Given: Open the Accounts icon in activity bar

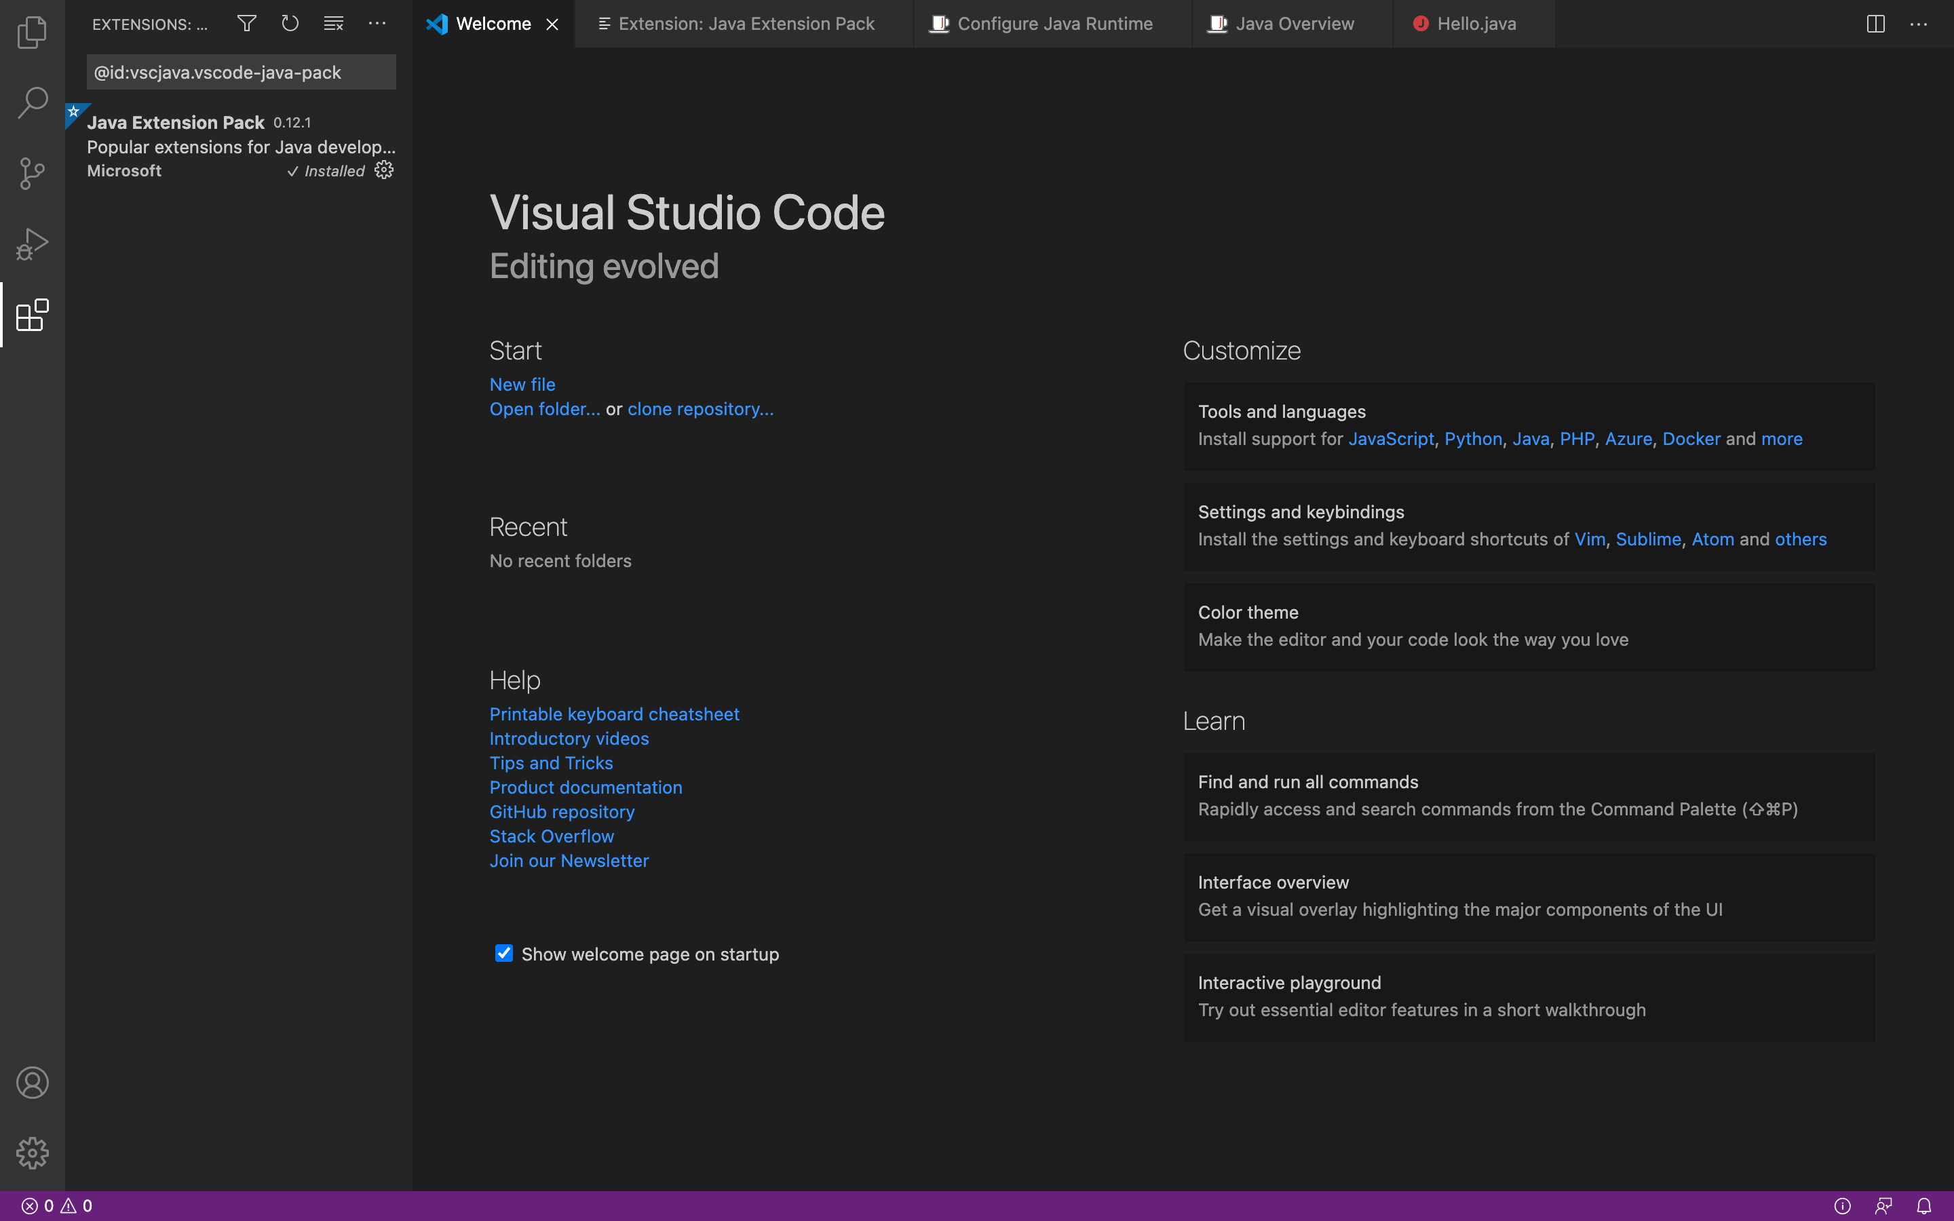Looking at the screenshot, I should click(33, 1082).
